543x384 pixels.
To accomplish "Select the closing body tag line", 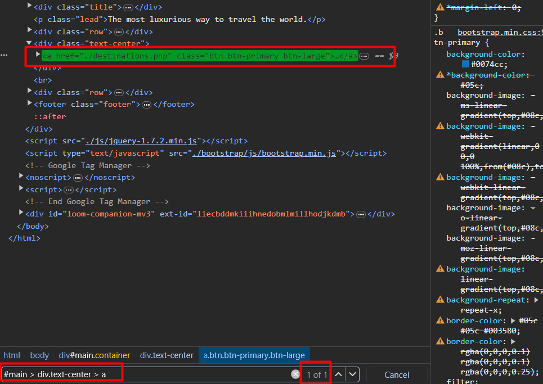I will [x=33, y=226].
